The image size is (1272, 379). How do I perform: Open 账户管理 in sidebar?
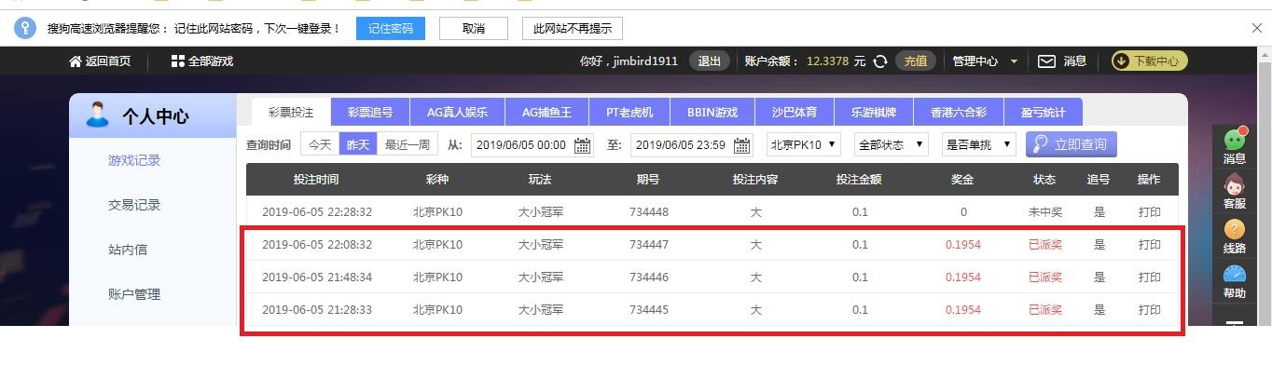click(134, 294)
